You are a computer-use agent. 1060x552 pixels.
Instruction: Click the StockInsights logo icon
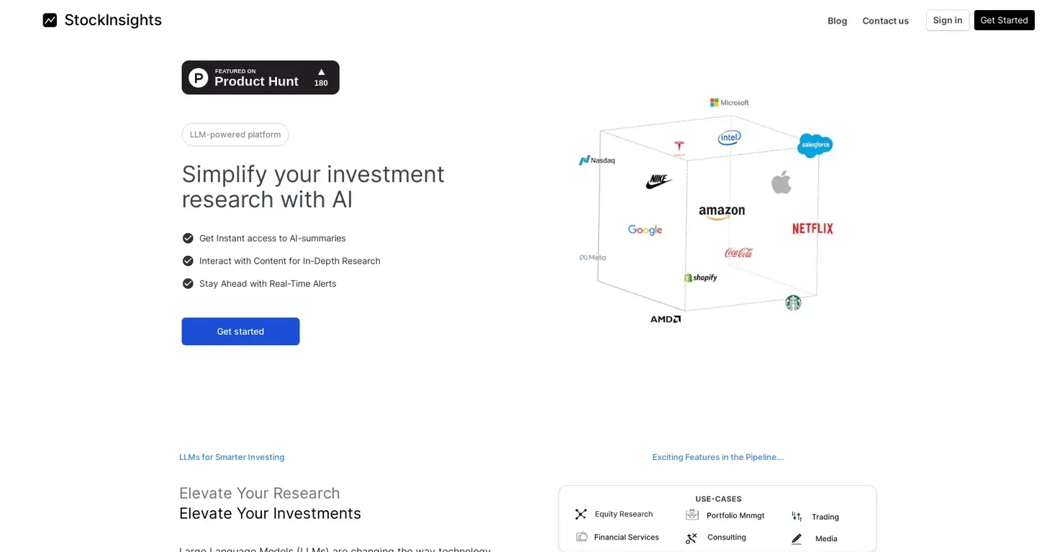tap(50, 20)
